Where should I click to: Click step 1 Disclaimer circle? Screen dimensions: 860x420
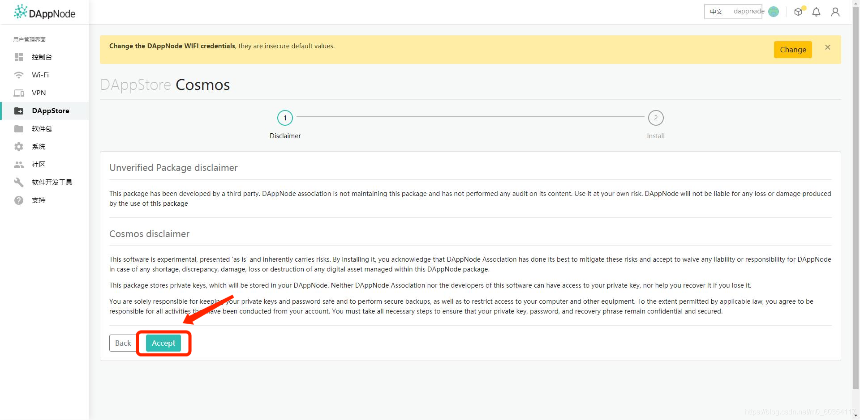tap(285, 118)
